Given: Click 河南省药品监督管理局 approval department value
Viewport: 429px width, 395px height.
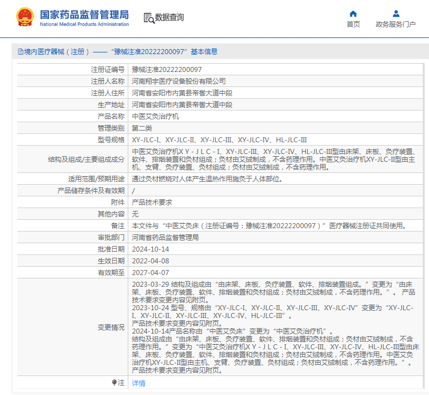Looking at the screenshot, I should point(165,238).
